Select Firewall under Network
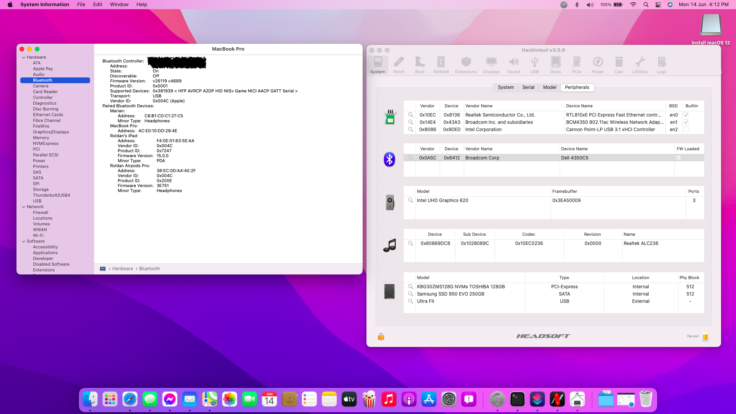 pos(41,213)
